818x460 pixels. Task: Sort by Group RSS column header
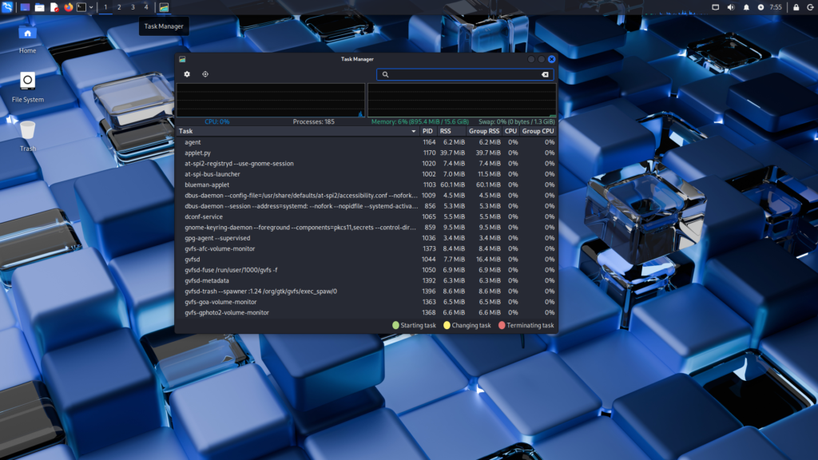(x=483, y=131)
